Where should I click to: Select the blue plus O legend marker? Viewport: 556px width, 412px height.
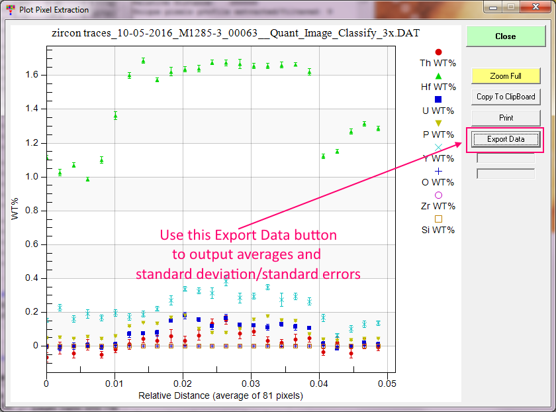[x=438, y=171]
